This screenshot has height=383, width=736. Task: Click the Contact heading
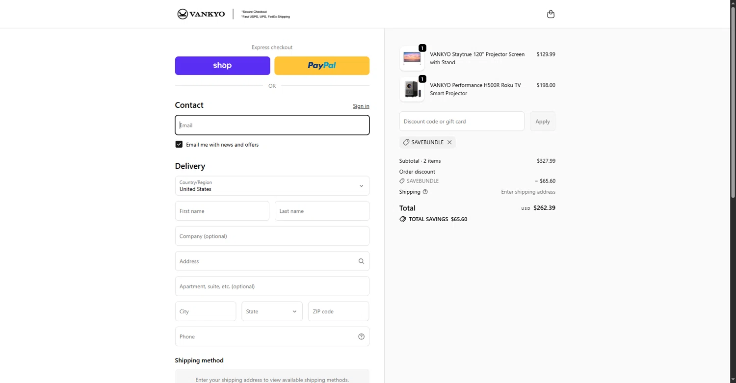point(189,105)
